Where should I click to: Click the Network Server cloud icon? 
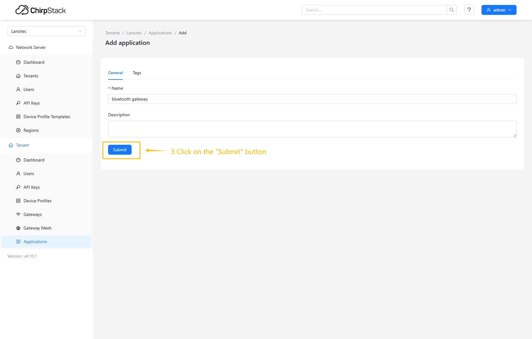point(11,47)
